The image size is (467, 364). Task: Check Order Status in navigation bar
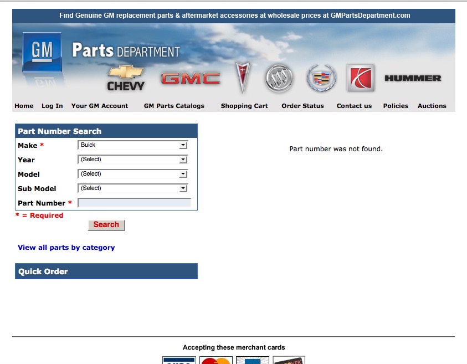coord(302,106)
